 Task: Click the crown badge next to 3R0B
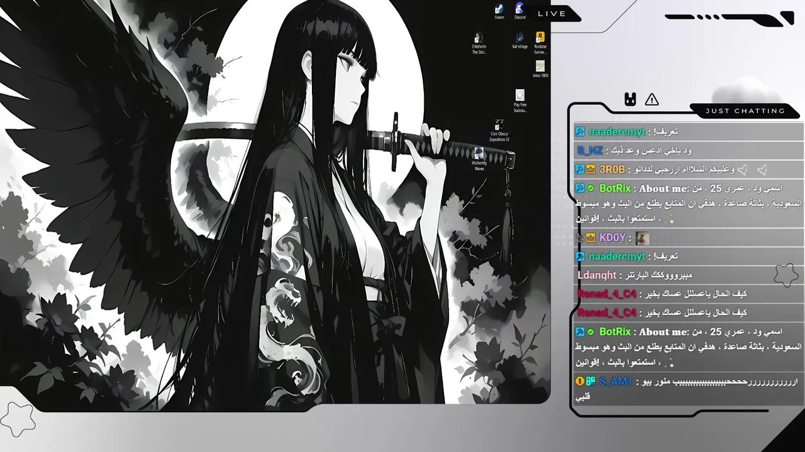pos(591,169)
